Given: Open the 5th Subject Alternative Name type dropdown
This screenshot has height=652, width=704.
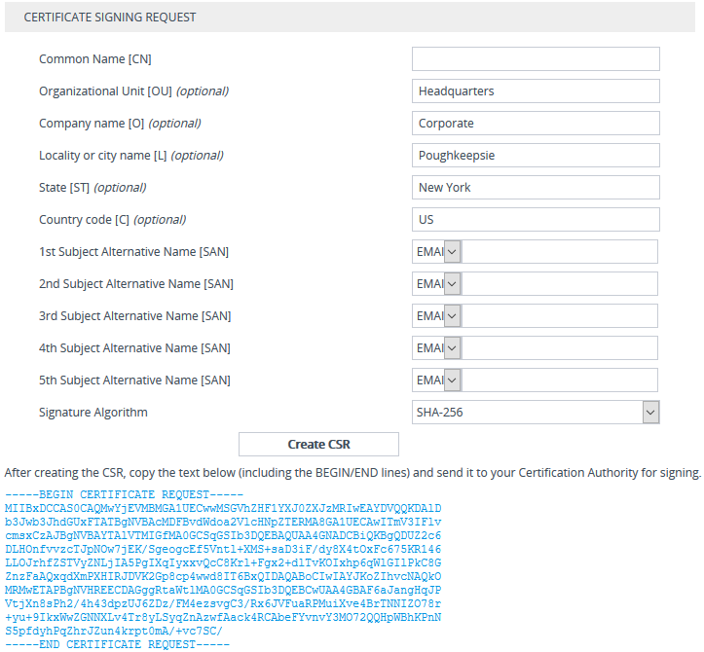Looking at the screenshot, I should [436, 380].
